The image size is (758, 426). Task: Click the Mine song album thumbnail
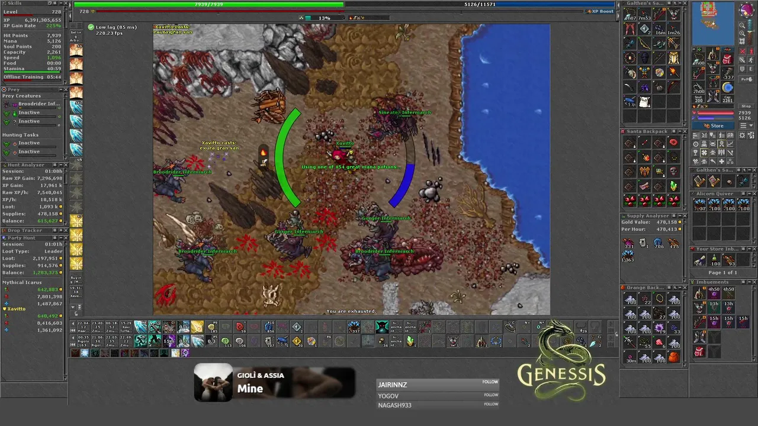click(x=213, y=382)
